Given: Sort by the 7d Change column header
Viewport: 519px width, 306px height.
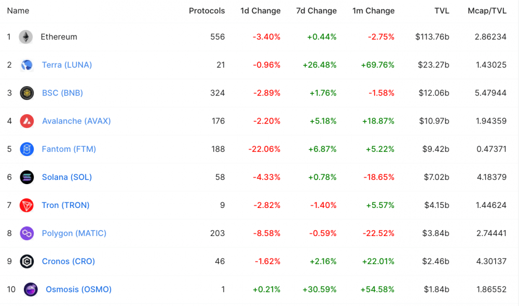Looking at the screenshot, I should [x=317, y=11].
